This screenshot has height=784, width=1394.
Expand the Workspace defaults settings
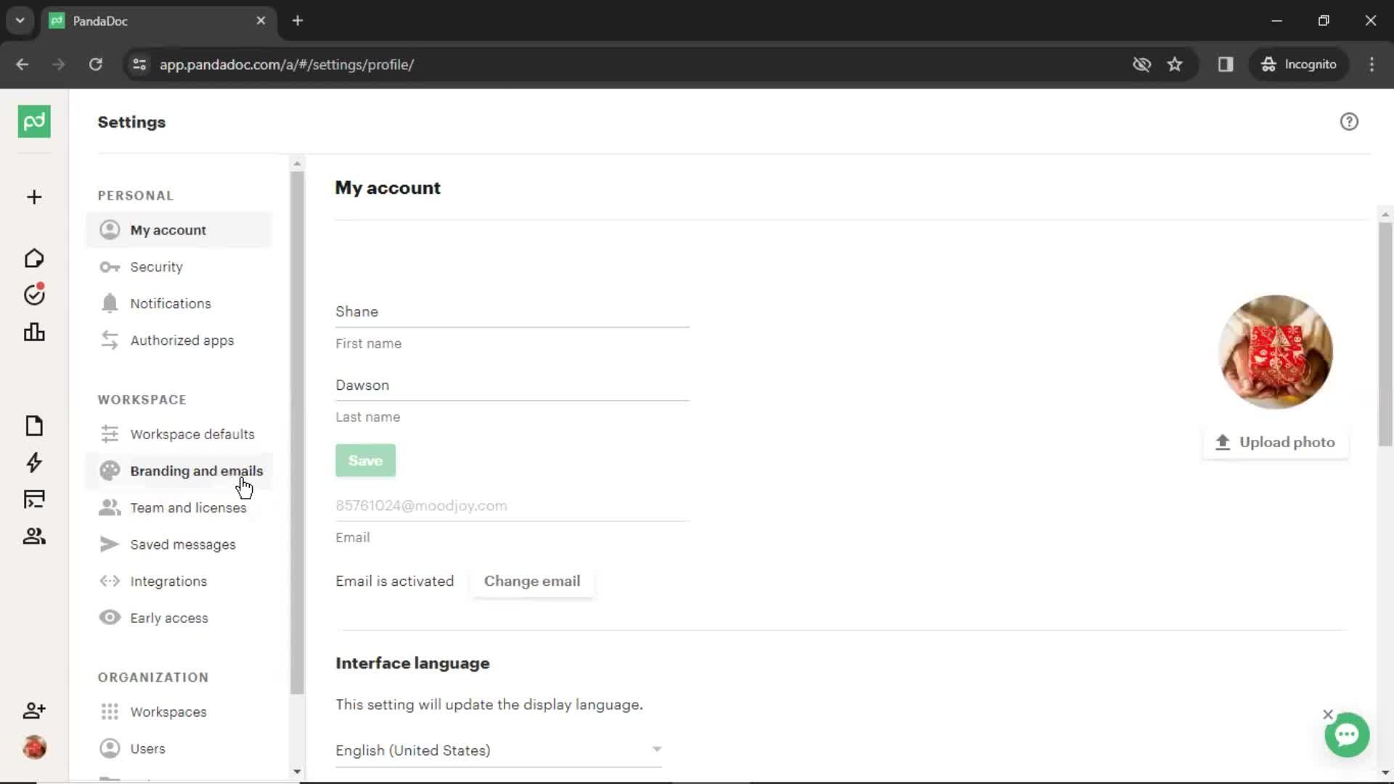pyautogui.click(x=192, y=433)
